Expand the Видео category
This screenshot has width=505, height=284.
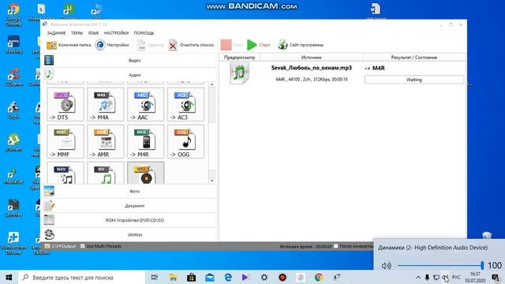[129, 60]
